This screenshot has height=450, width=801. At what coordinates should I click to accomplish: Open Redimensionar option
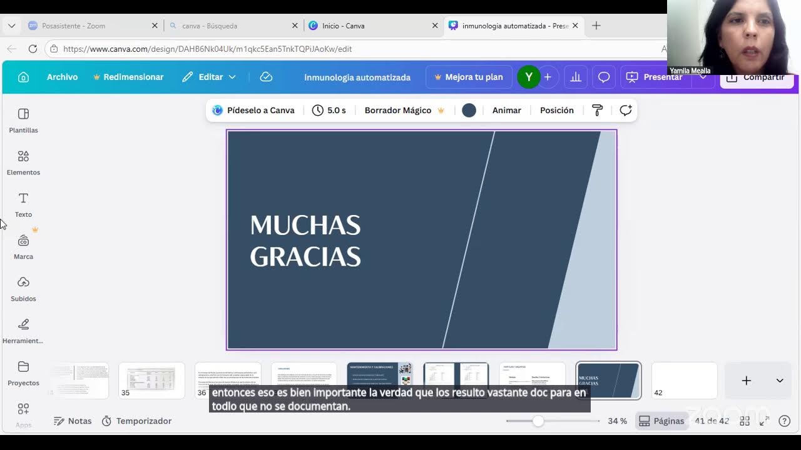coord(128,77)
